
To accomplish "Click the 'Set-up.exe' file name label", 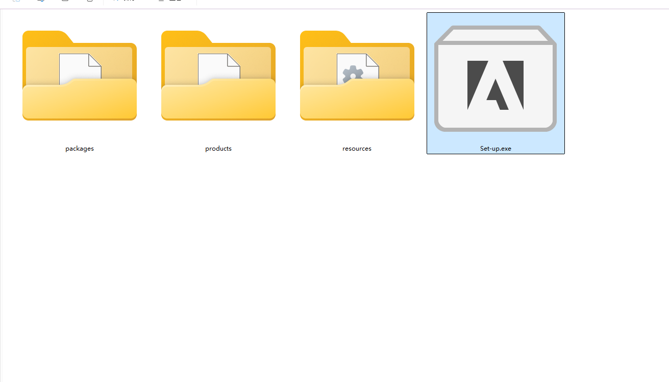I will 495,149.
